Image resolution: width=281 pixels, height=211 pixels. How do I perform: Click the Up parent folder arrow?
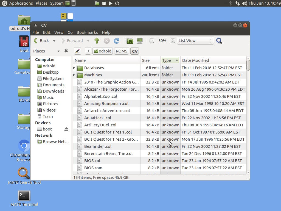97,41
